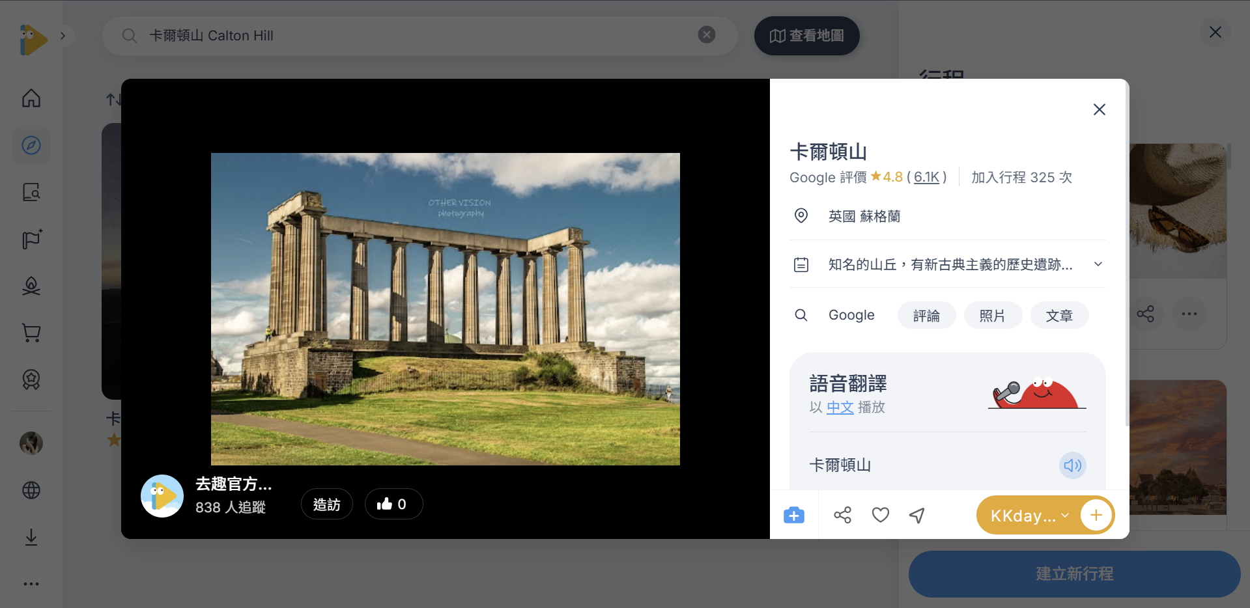This screenshot has width=1250, height=608.
Task: Close the 卡爾頓山 detail popup
Action: tap(1099, 109)
